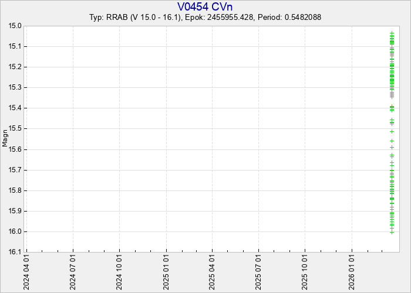This screenshot has width=411, height=293.
Task: Click the 15.8 magnitude tick label
Action: point(15,190)
